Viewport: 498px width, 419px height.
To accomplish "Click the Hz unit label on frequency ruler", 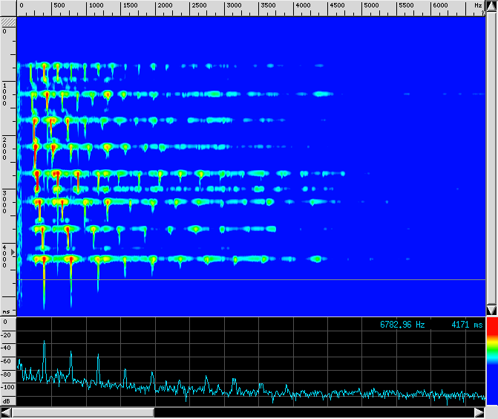I will (477, 6).
